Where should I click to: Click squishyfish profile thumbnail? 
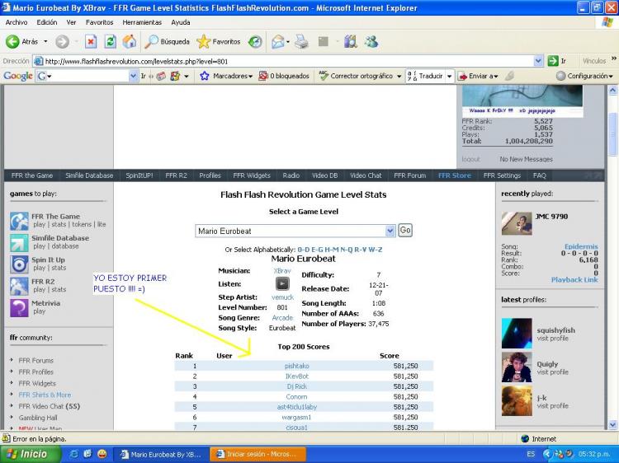tap(517, 334)
